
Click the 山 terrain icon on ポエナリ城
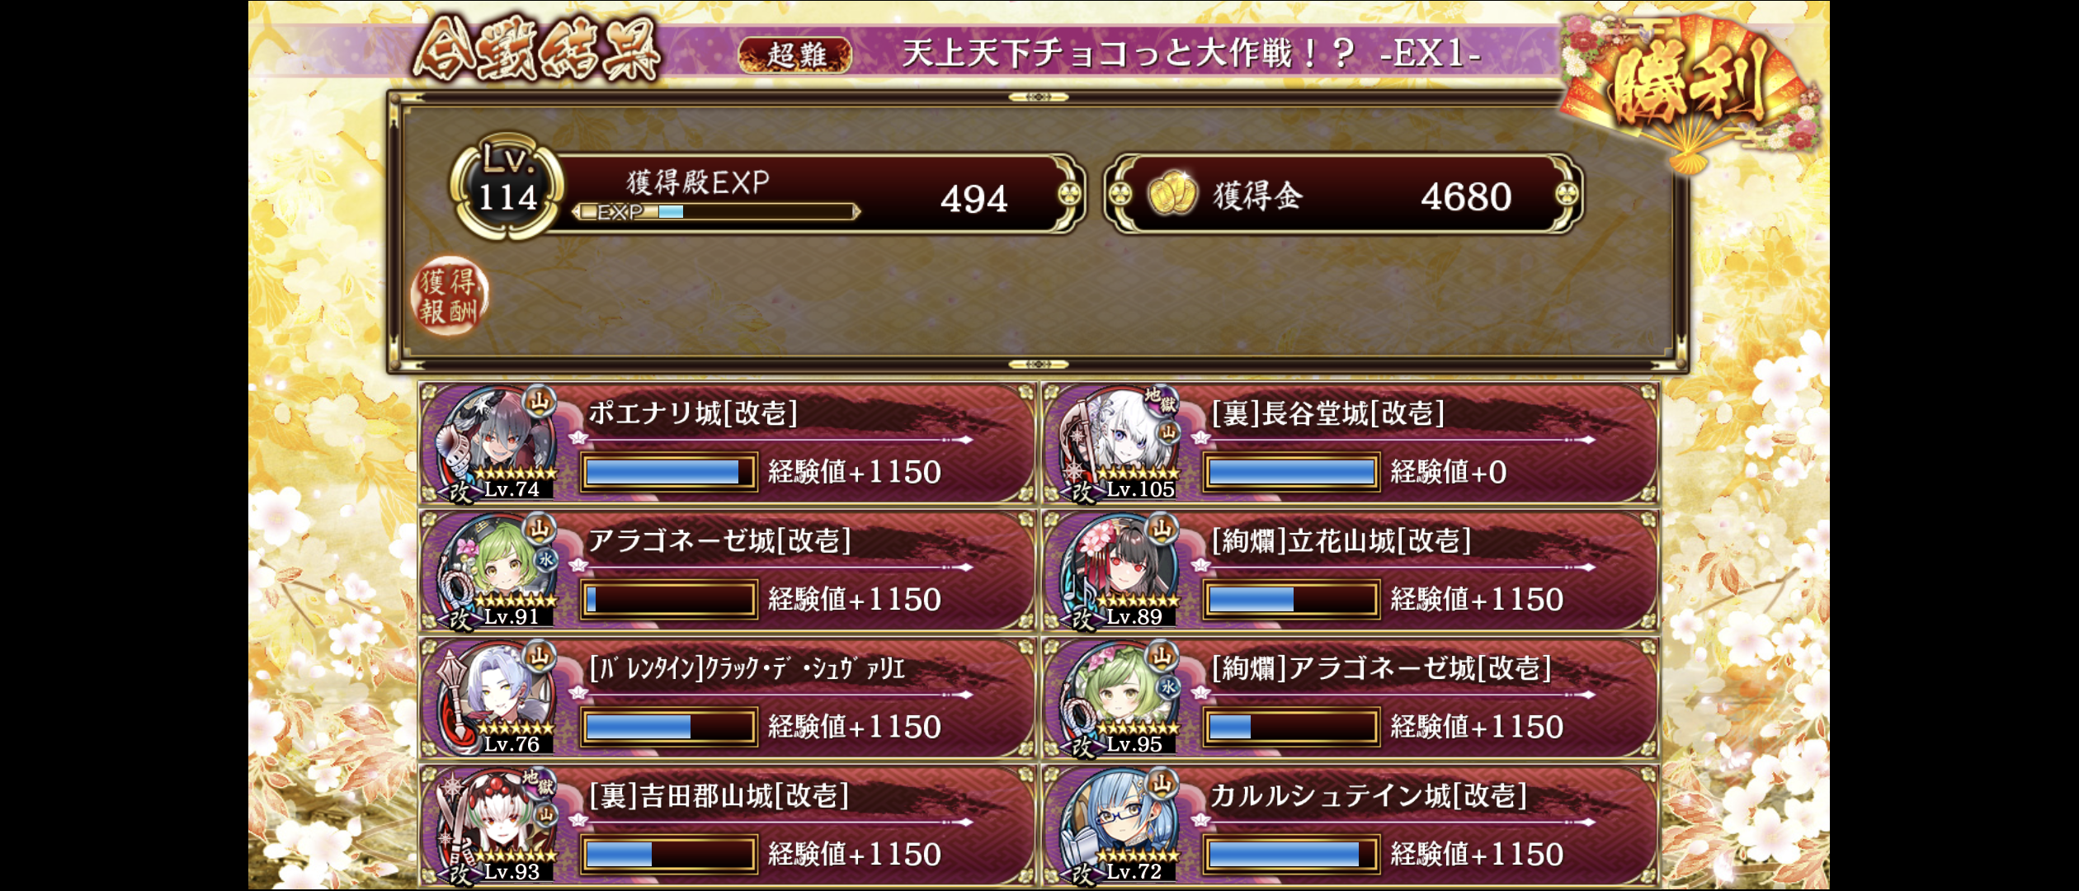click(540, 402)
